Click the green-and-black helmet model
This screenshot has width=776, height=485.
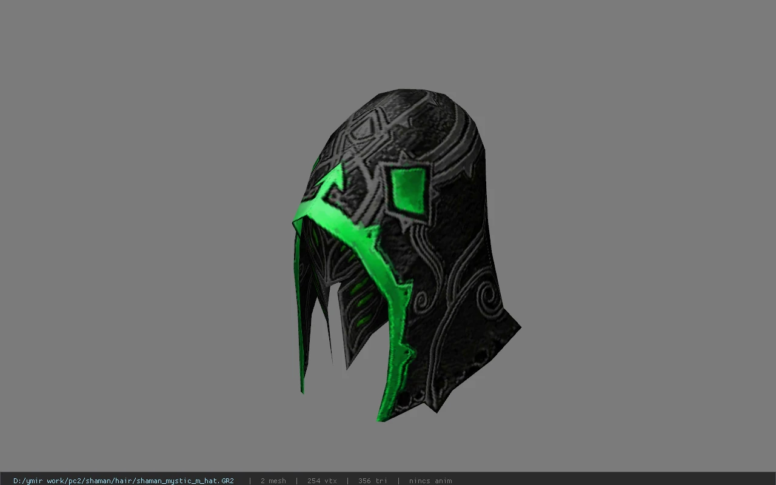406,255
